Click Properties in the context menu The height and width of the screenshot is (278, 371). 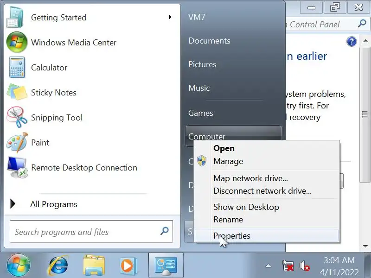[x=267, y=235]
